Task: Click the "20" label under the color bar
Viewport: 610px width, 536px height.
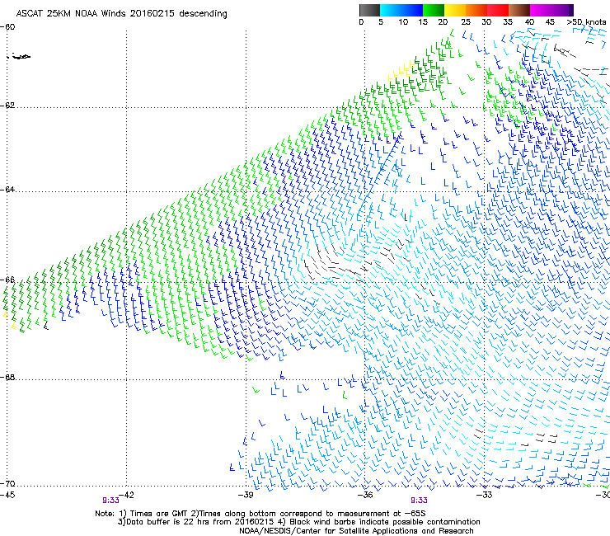Action: point(443,22)
